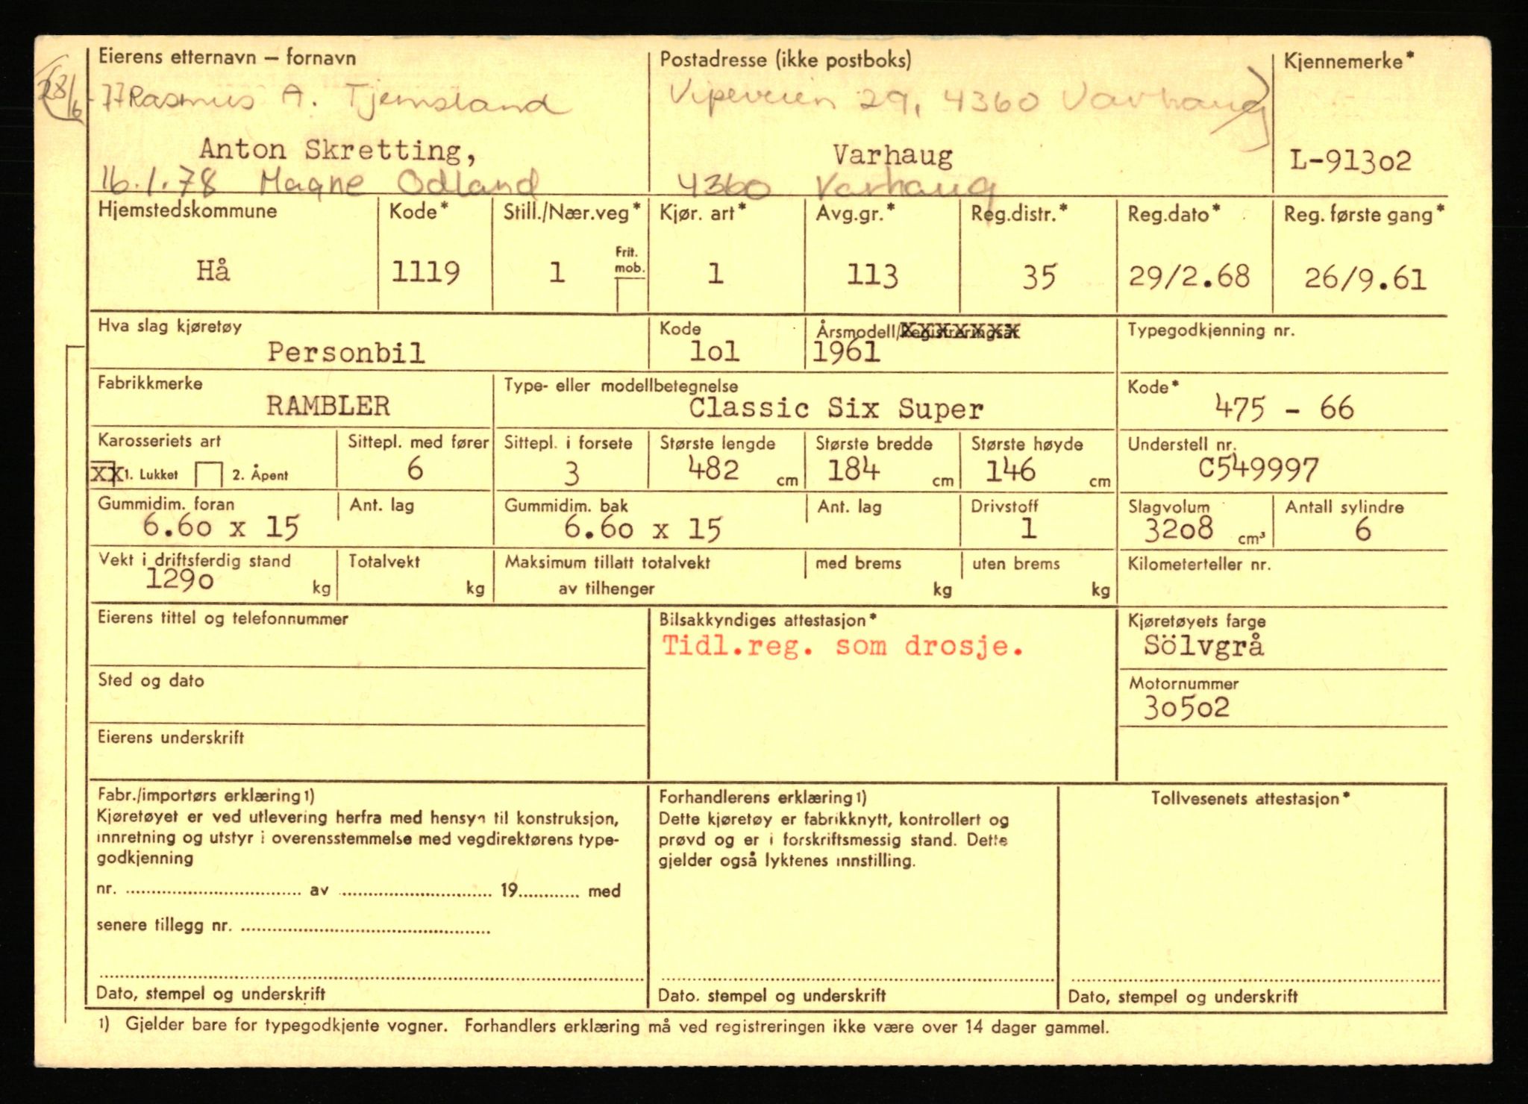The image size is (1528, 1104).
Task: Click the 'Fabr./importørs erklæring' heading
Action: point(206,795)
